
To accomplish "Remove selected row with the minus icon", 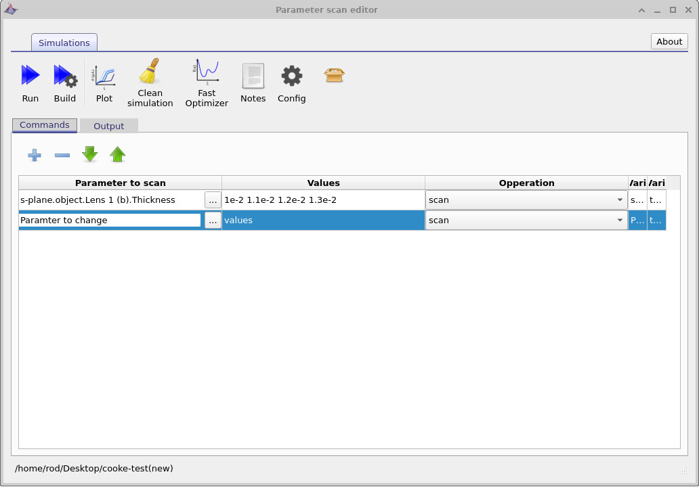I will click(x=62, y=155).
